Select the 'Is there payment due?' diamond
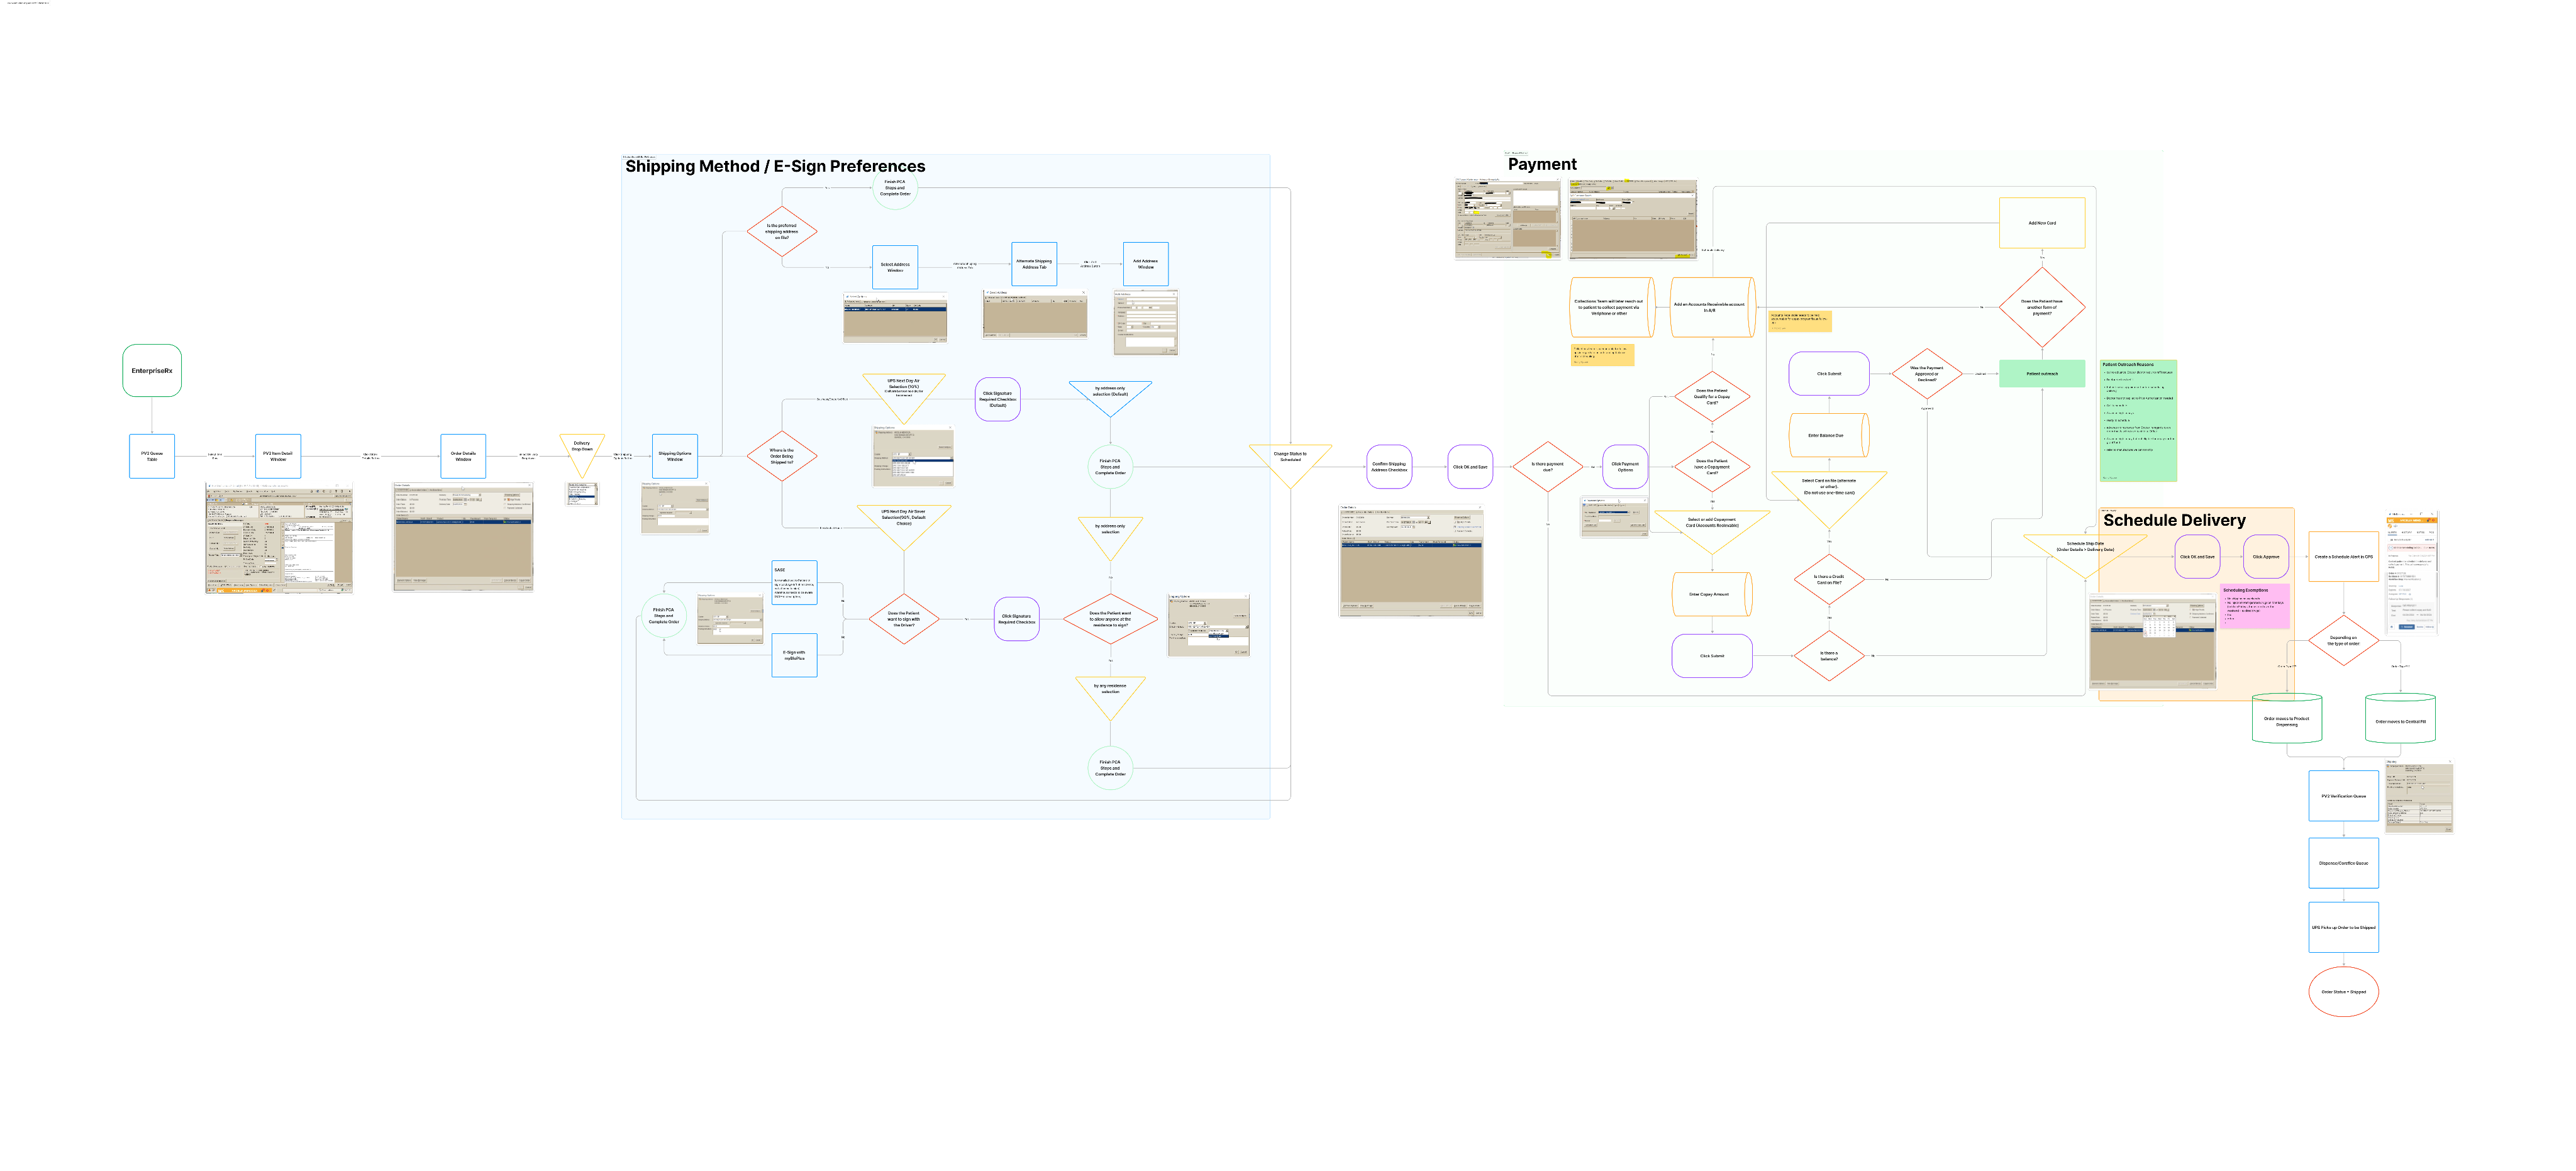 point(1547,466)
